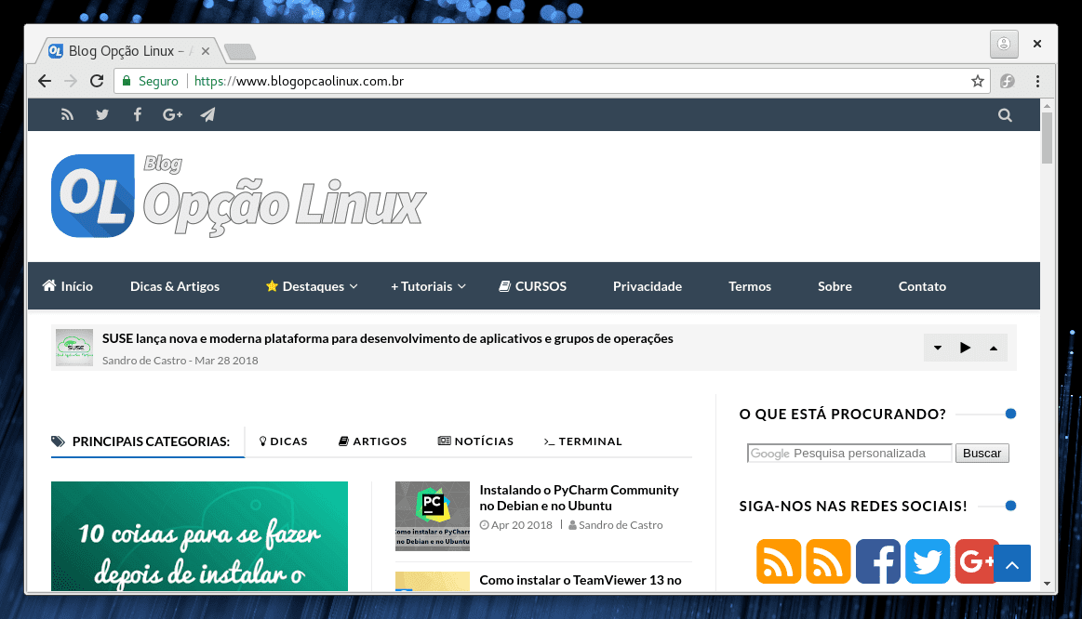Image resolution: width=1082 pixels, height=619 pixels.
Task: Open the Telegram paper-plane icon
Action: click(207, 114)
